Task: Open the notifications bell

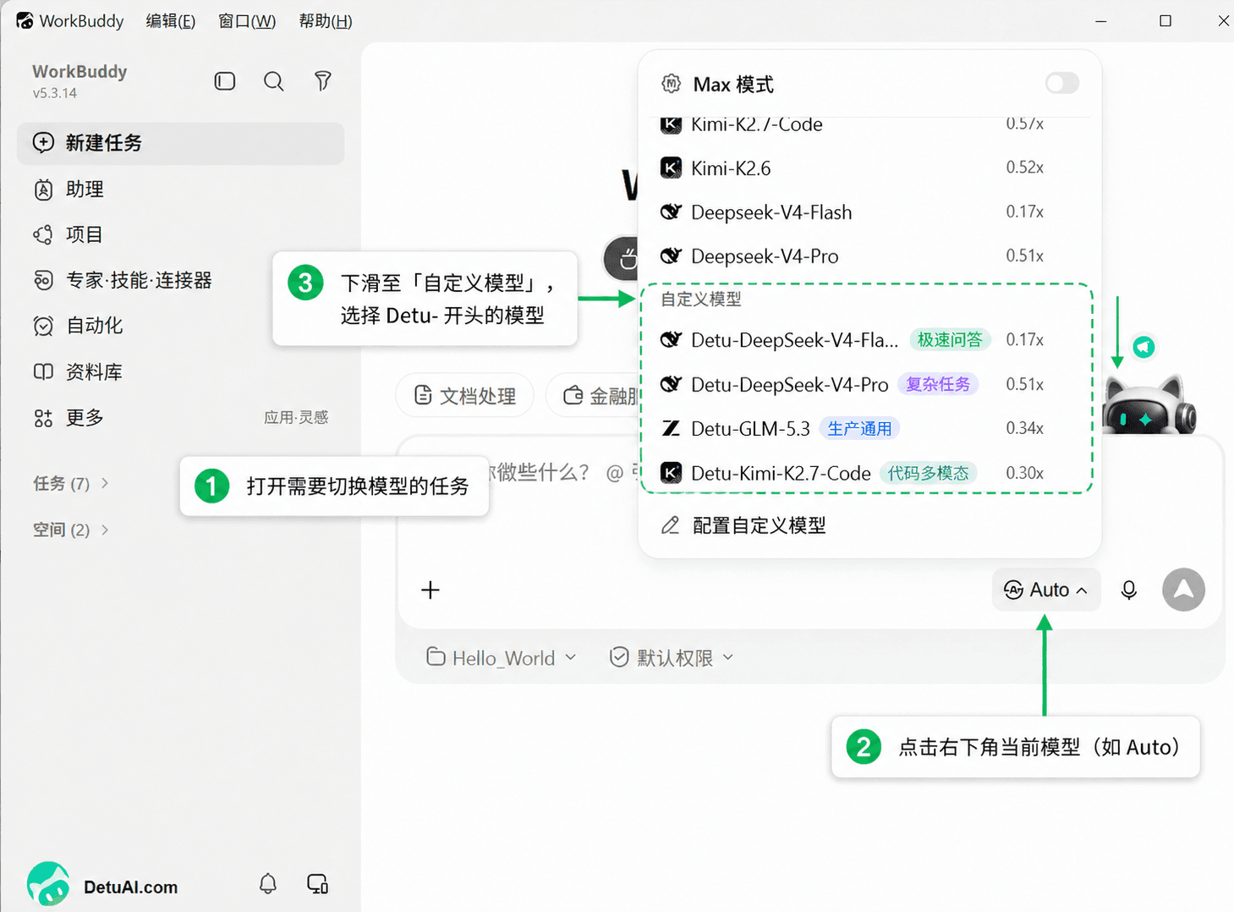Action: [268, 884]
